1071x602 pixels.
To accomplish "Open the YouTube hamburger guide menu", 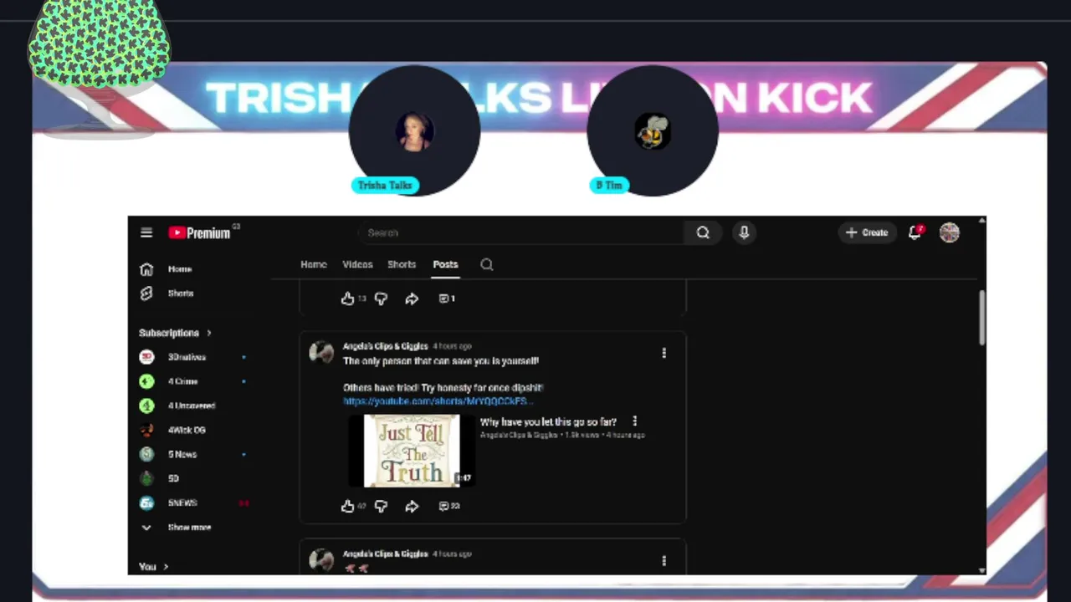I will pos(146,232).
